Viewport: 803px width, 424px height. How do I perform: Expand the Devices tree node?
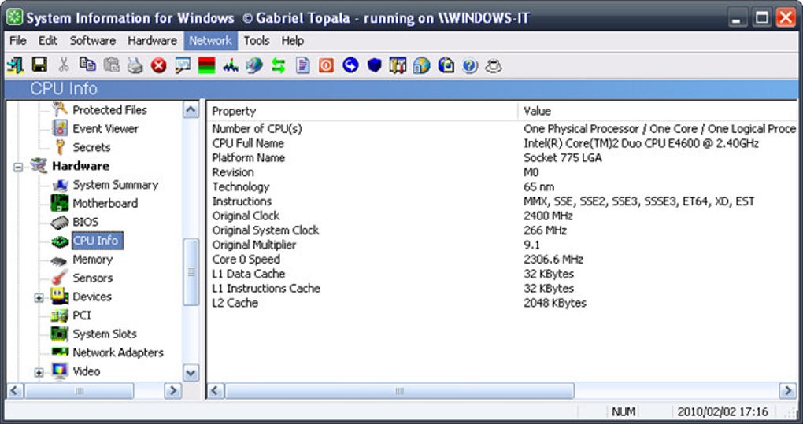[39, 297]
